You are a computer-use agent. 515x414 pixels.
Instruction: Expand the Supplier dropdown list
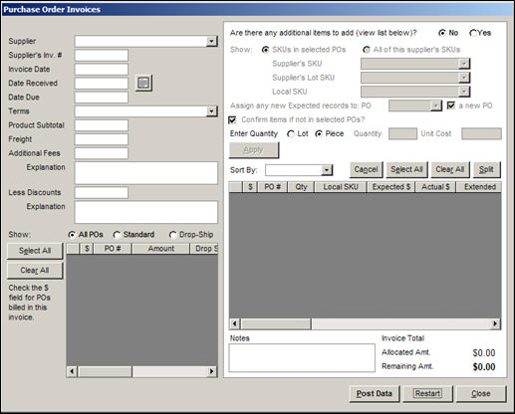pos(211,42)
